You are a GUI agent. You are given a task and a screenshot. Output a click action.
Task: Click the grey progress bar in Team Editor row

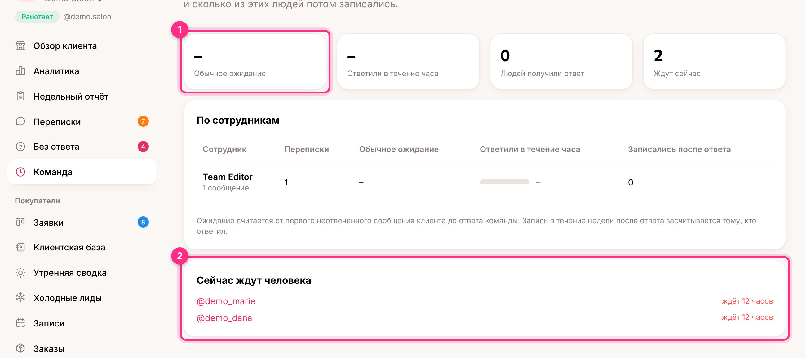tap(504, 182)
